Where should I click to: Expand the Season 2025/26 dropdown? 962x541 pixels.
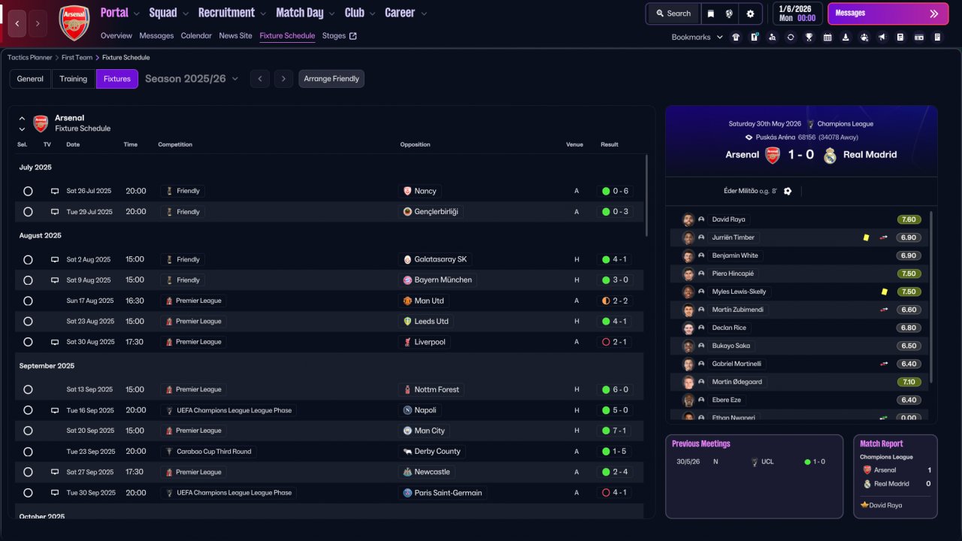point(192,79)
